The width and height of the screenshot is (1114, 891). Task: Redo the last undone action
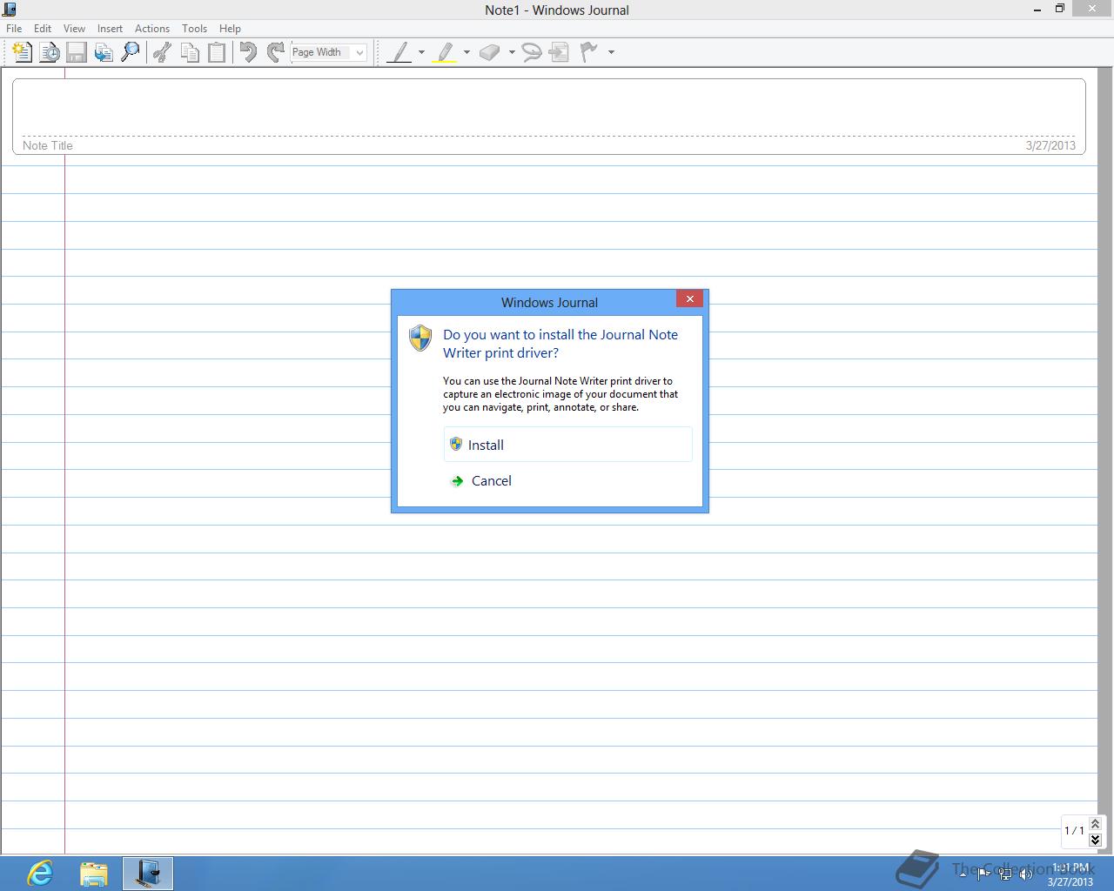tap(275, 52)
